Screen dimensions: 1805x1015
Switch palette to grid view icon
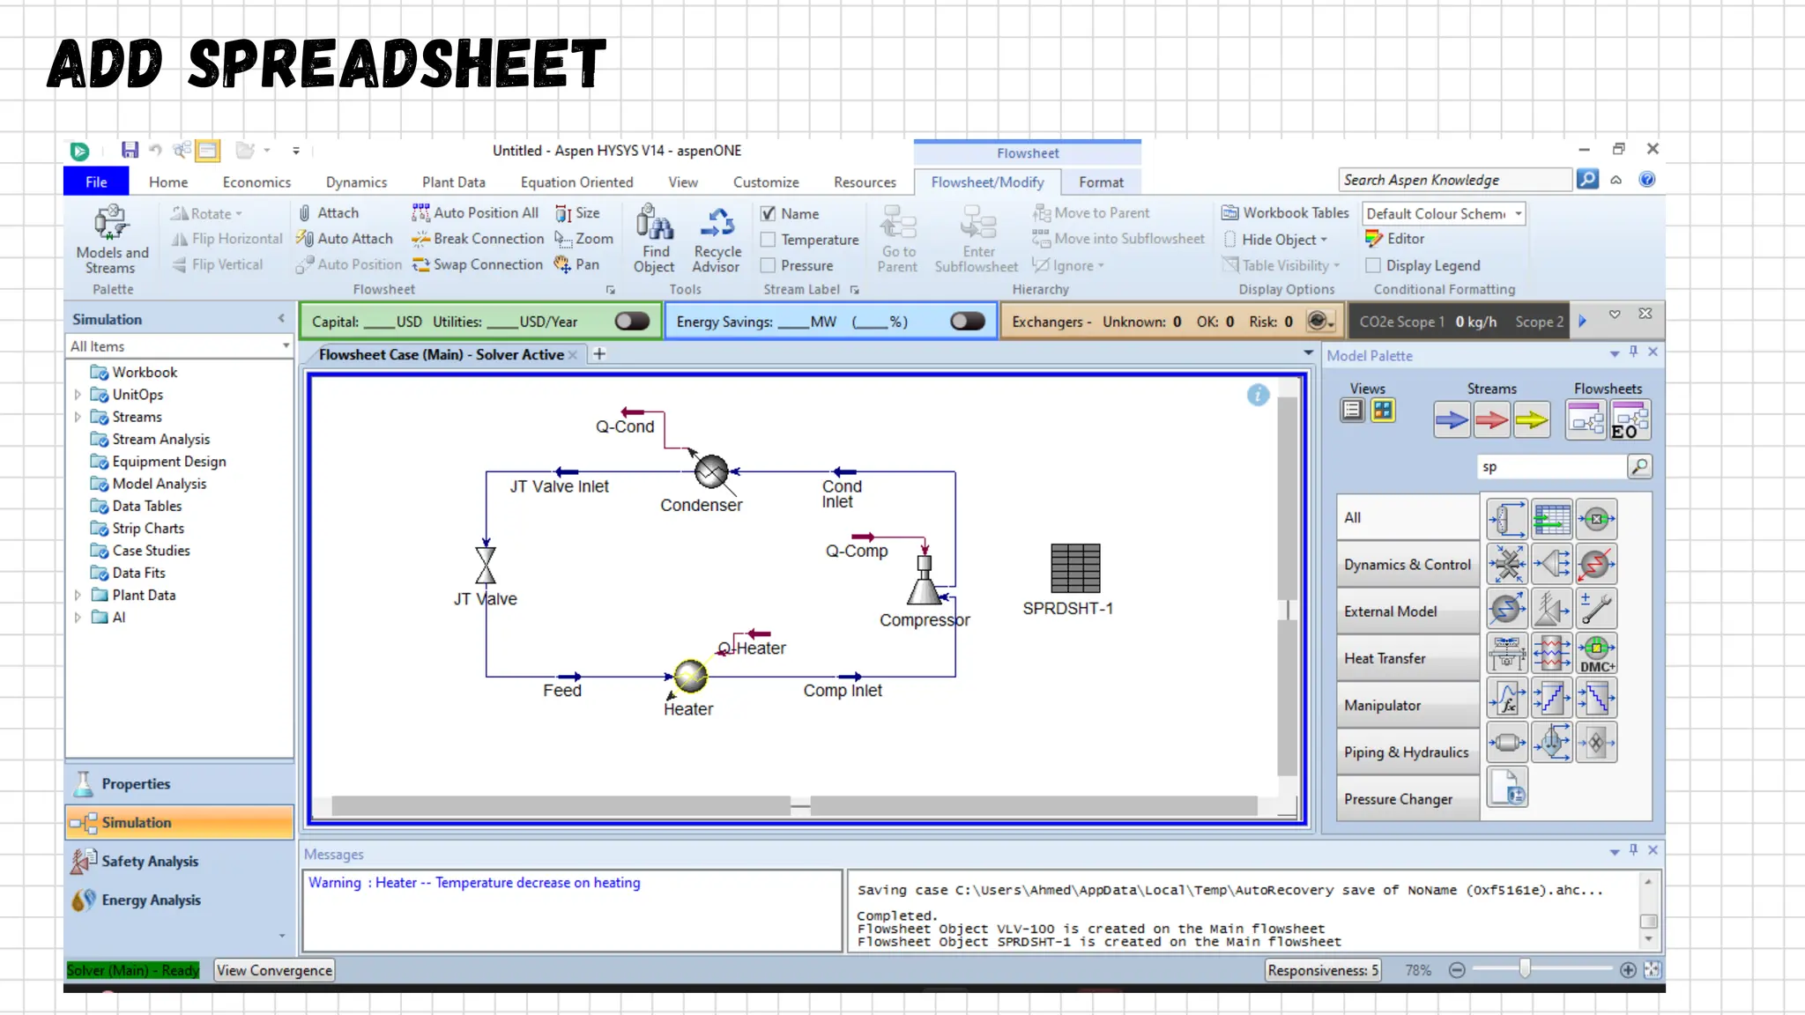coord(1383,411)
